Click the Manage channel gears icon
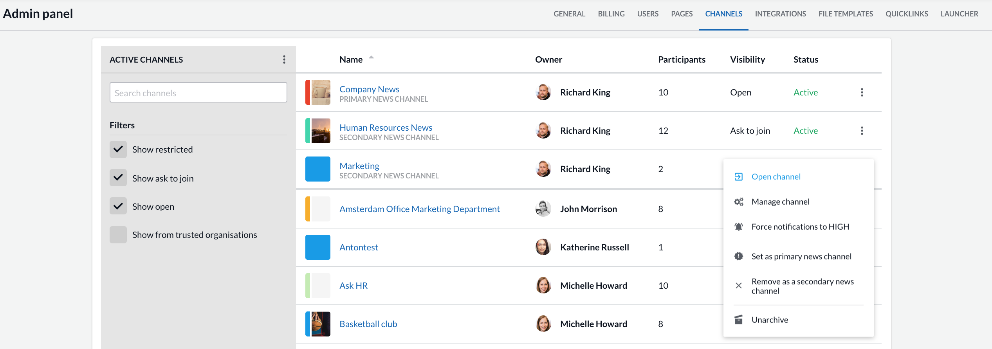Viewport: 992px width, 349px height. [738, 202]
